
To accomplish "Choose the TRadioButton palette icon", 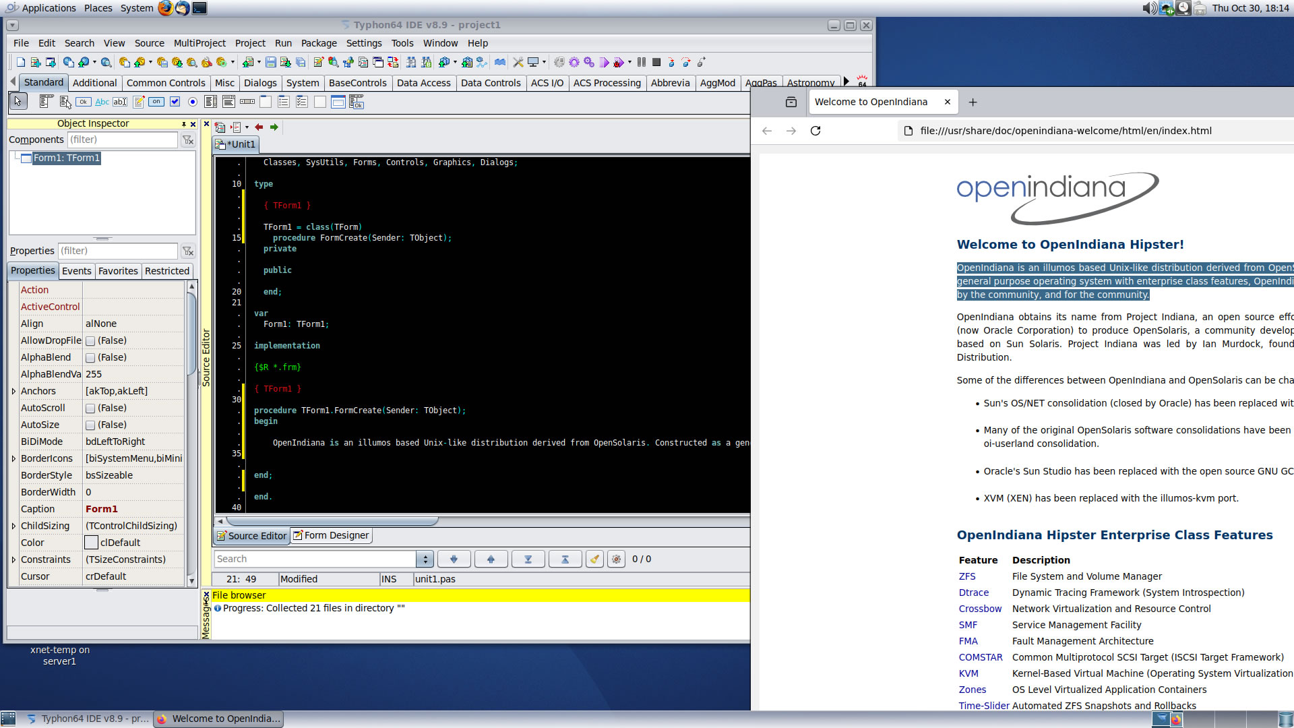I will point(193,102).
